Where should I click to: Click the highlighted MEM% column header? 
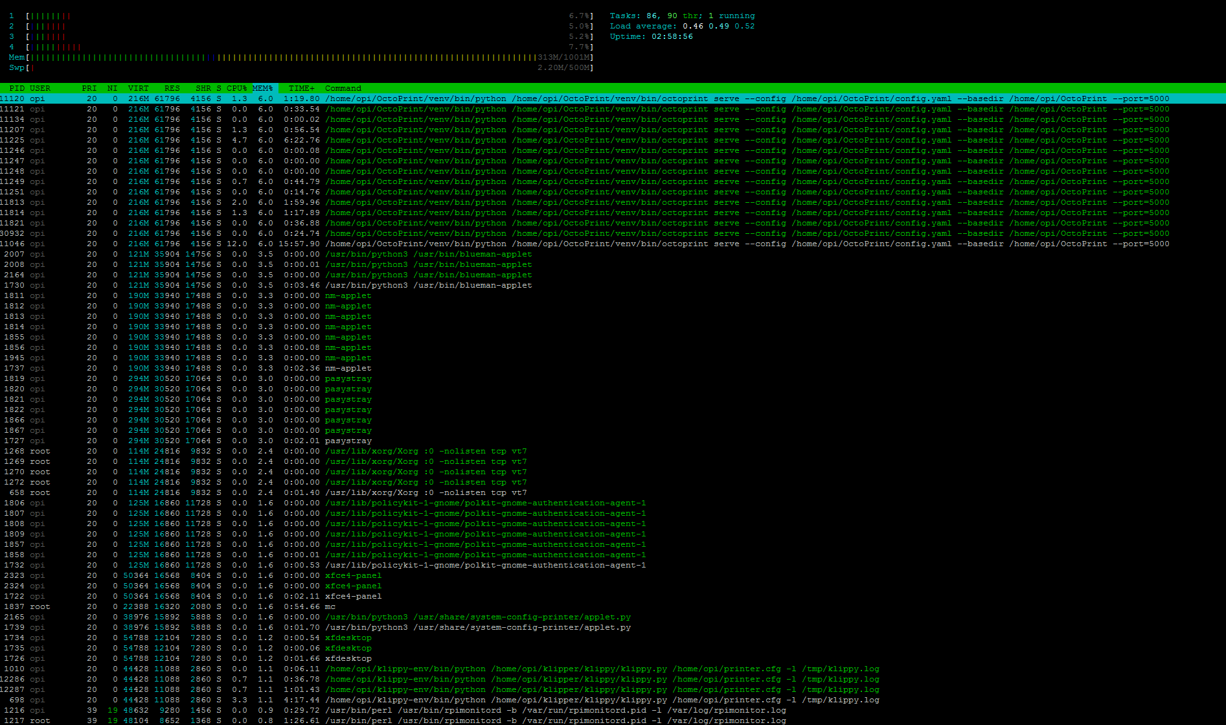[263, 88]
